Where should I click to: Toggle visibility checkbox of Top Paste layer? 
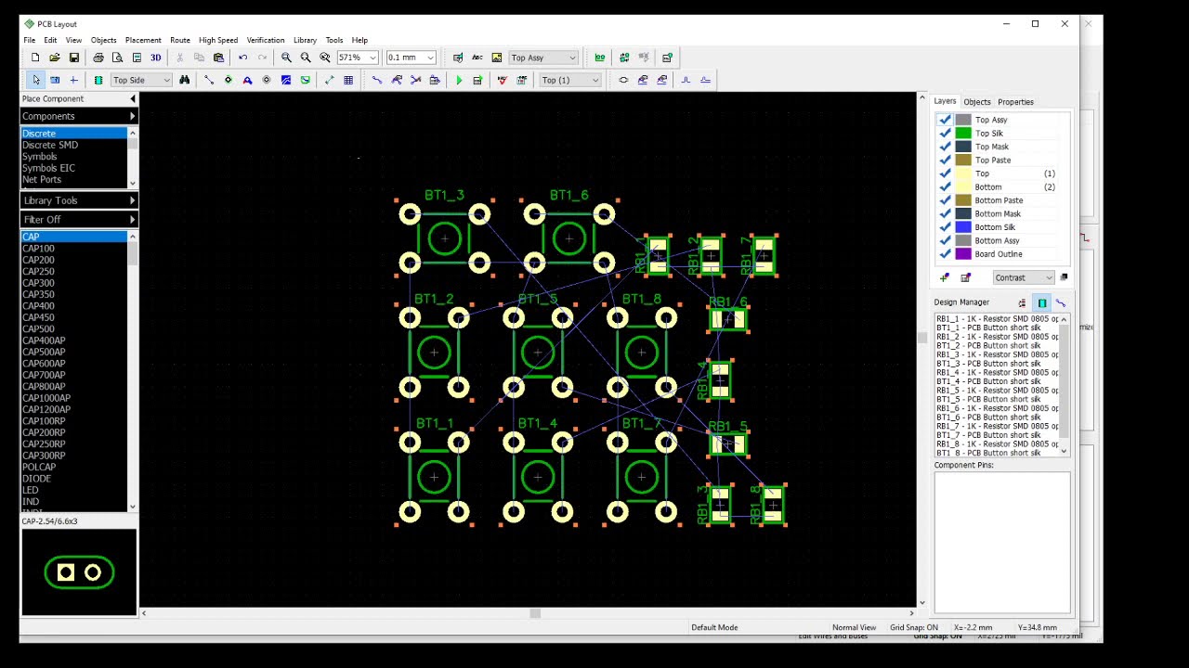coord(945,160)
